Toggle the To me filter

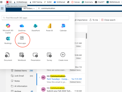(x=94, y=20)
